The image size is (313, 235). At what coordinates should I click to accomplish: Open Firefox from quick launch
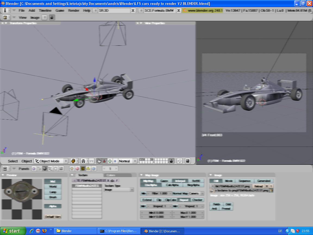pos(44,231)
